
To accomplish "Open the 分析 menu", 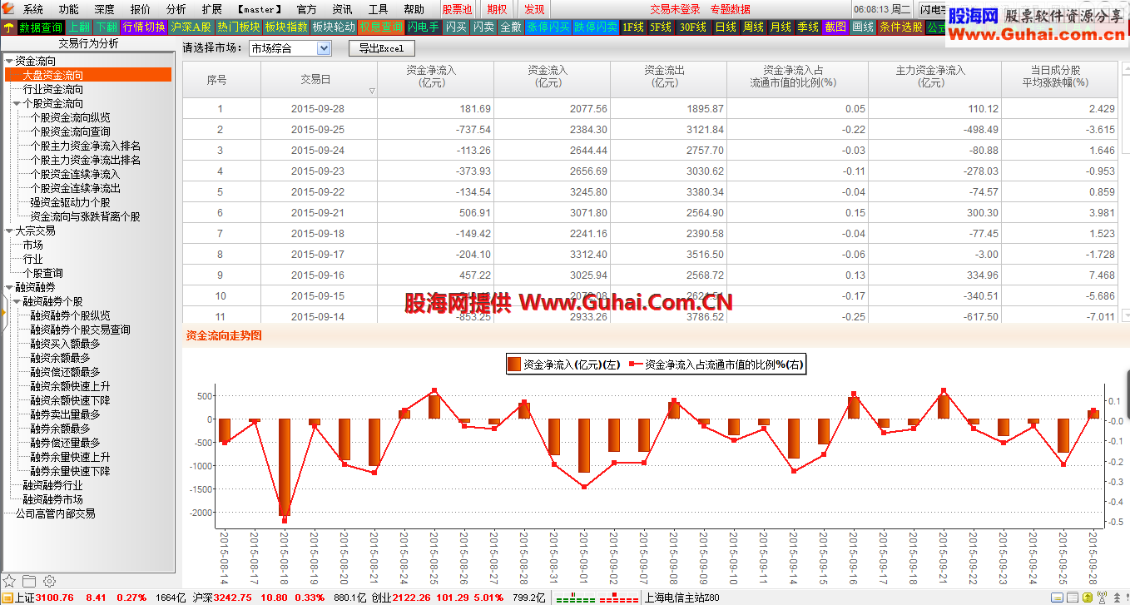I will click(176, 9).
